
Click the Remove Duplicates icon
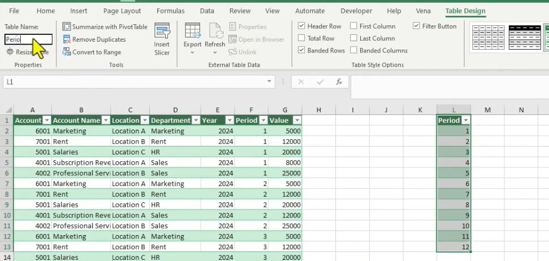click(67, 39)
